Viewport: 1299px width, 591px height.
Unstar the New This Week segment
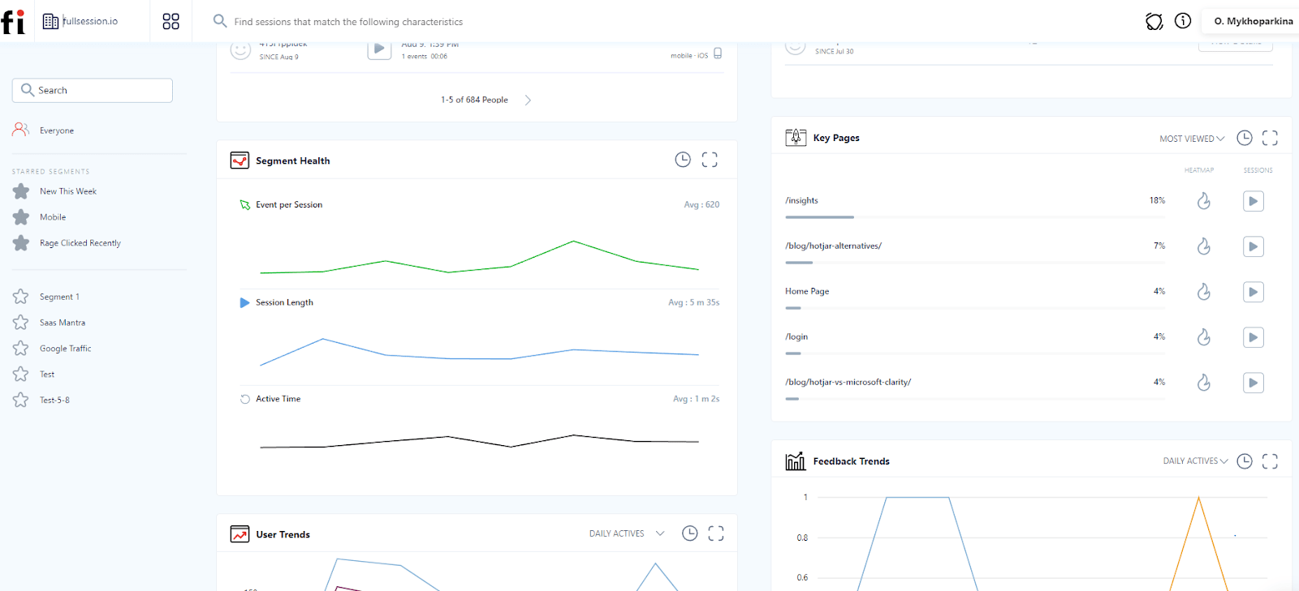tap(21, 191)
